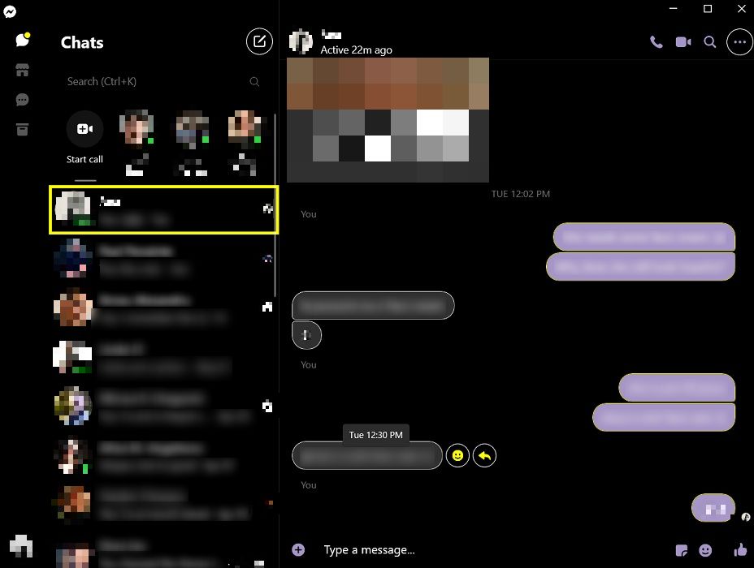Open the conversation options menu with the ellipsis
Screen dimensions: 754x568
click(x=739, y=43)
